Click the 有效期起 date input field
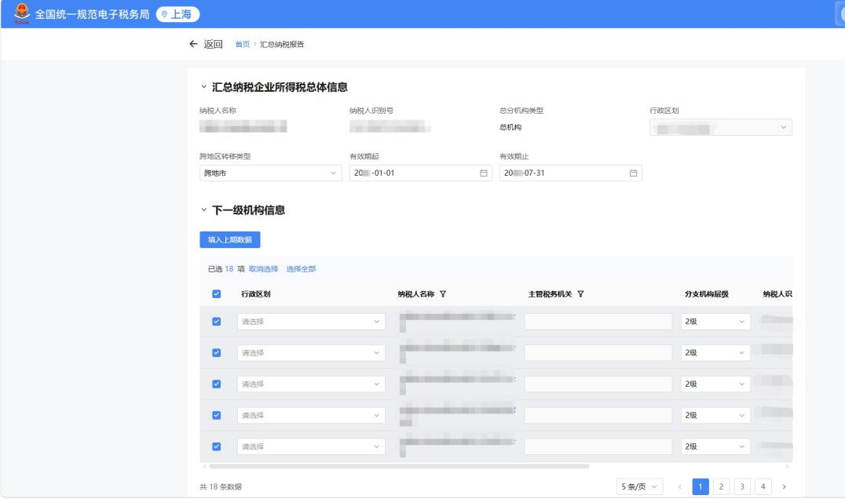845x499 pixels. click(420, 173)
